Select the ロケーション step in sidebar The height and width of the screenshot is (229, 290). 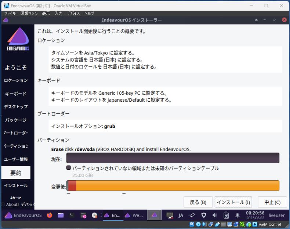[x=16, y=80]
